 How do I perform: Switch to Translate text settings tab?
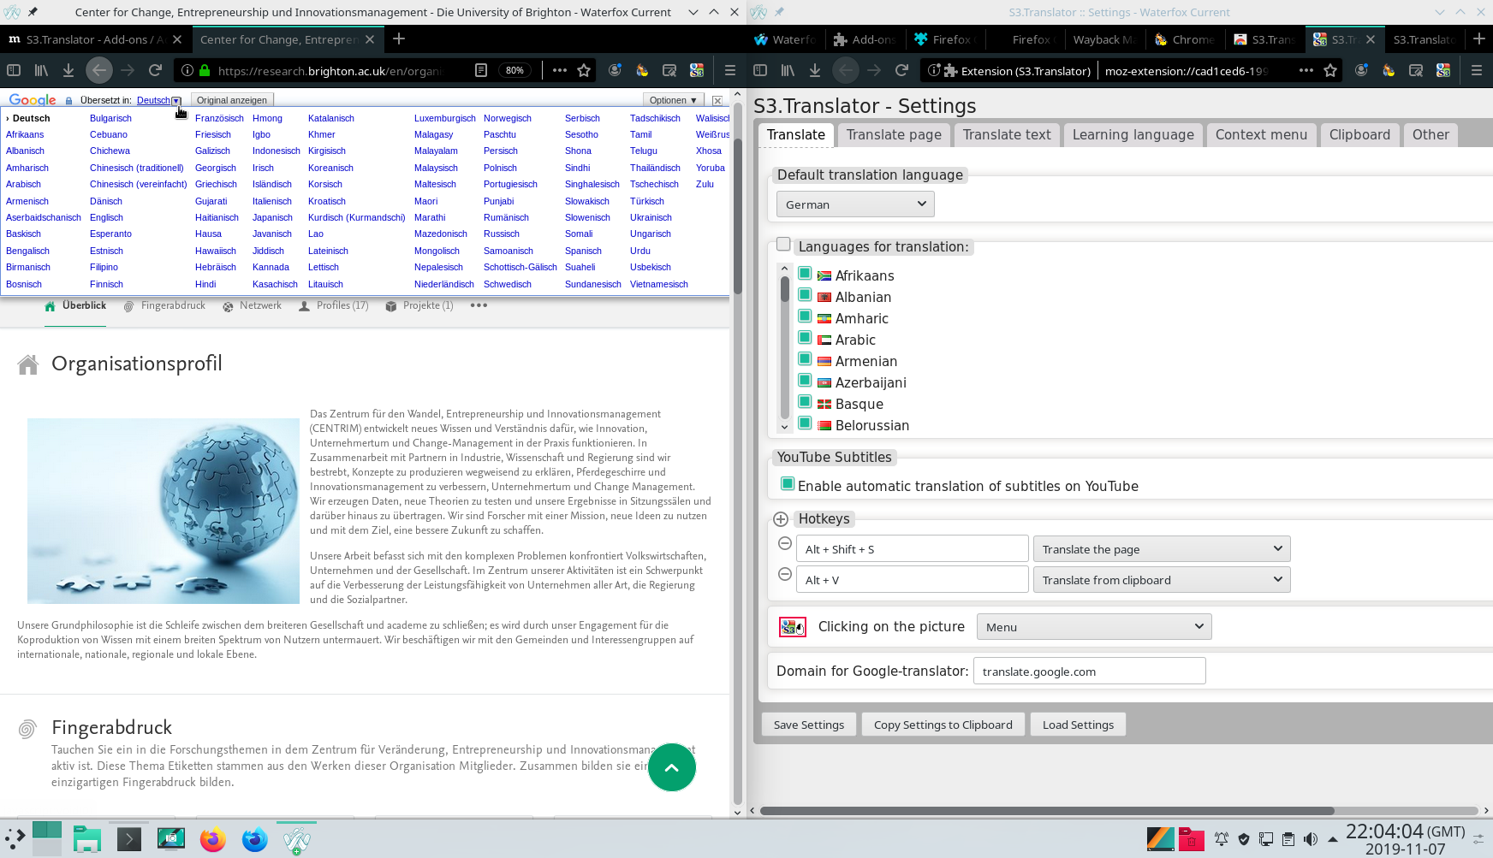(x=1007, y=135)
